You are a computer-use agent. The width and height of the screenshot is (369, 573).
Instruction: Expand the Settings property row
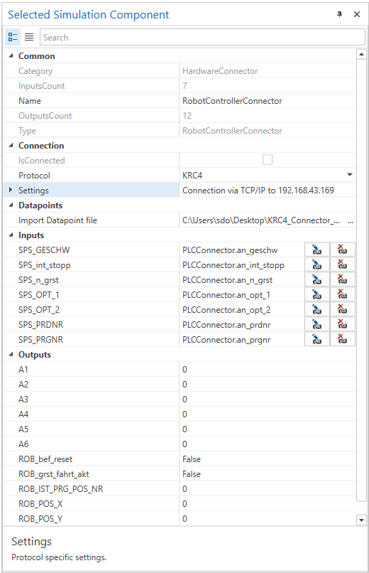11,190
